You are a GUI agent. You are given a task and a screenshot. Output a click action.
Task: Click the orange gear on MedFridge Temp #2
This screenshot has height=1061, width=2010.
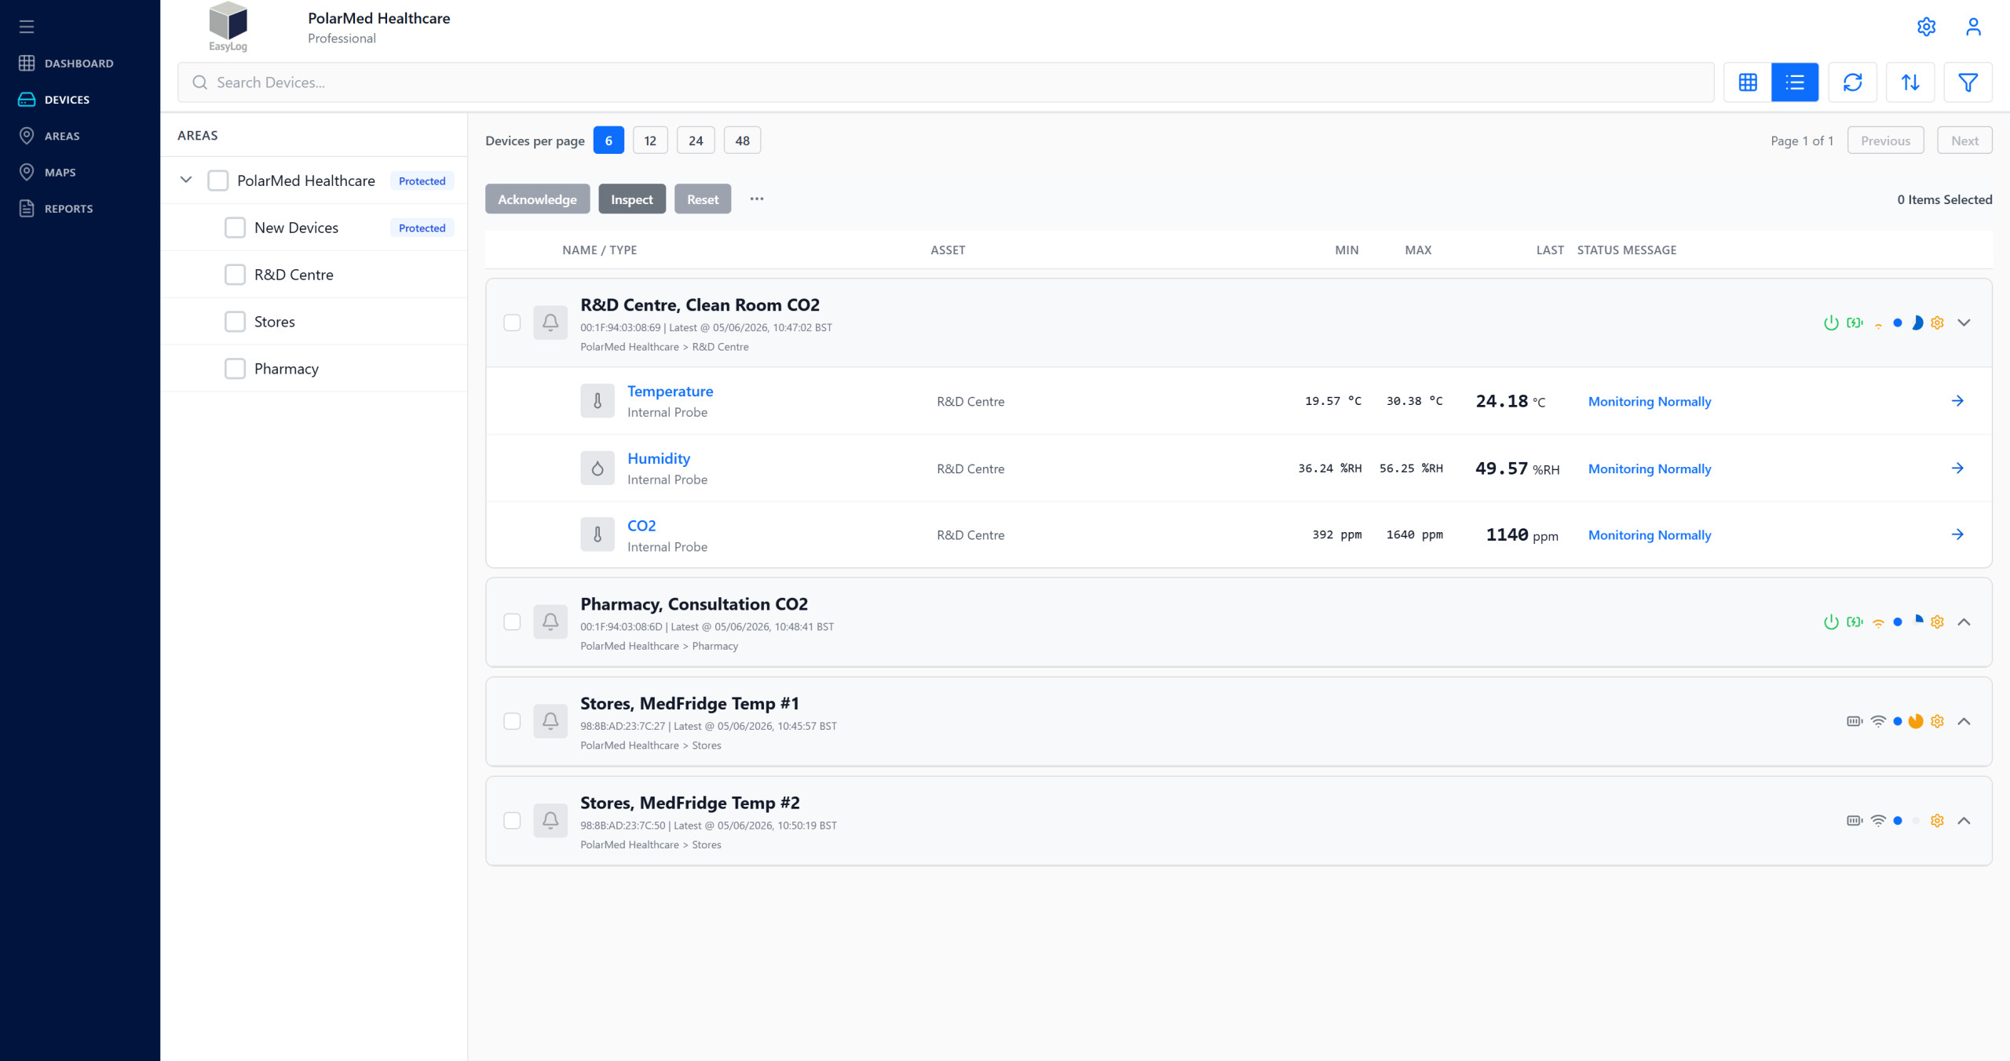pos(1937,821)
